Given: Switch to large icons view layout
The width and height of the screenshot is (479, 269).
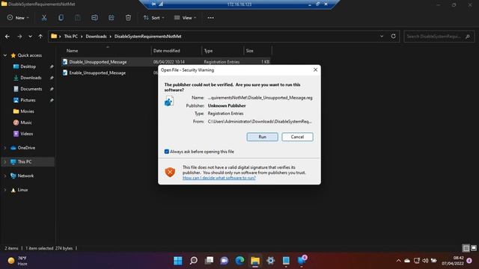Looking at the screenshot, I should 474,248.
